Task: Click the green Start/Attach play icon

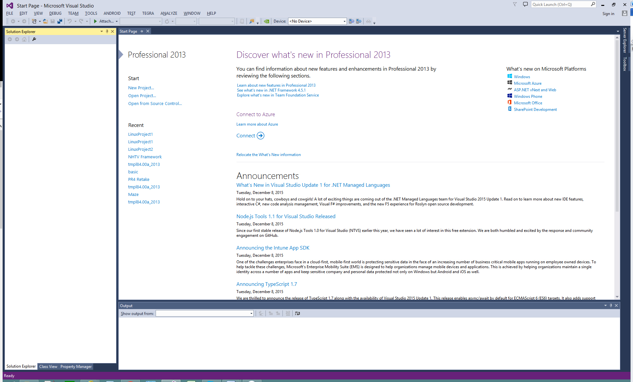Action: (x=95, y=21)
